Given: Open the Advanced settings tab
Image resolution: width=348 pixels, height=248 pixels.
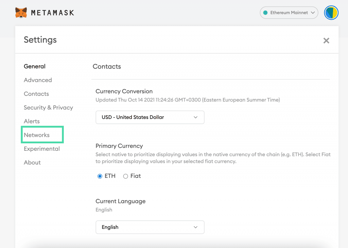Looking at the screenshot, I should 38,80.
